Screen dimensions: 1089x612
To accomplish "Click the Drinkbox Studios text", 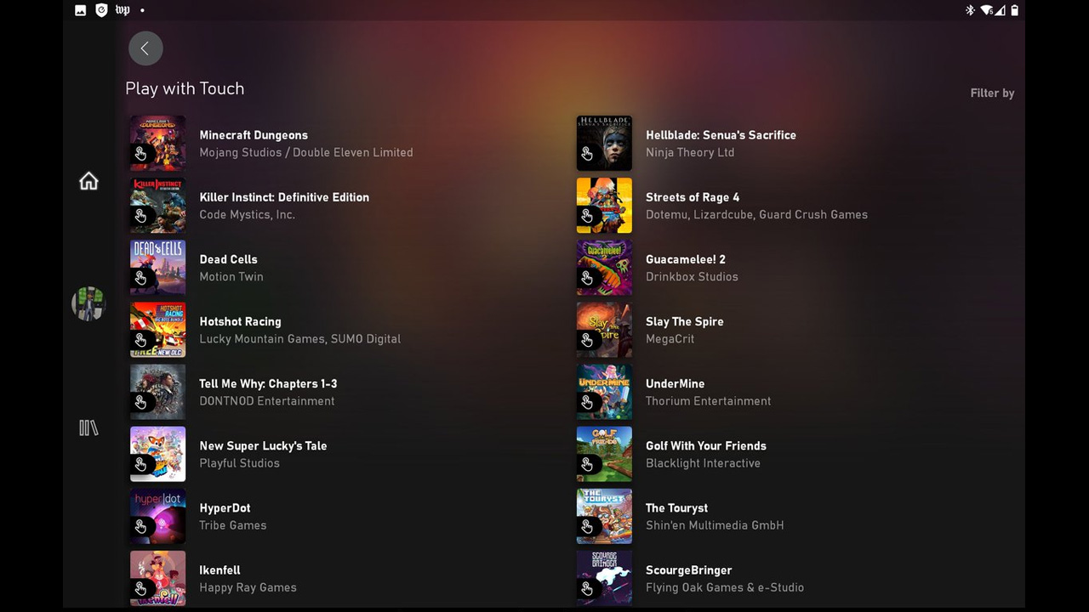I will pos(692,276).
